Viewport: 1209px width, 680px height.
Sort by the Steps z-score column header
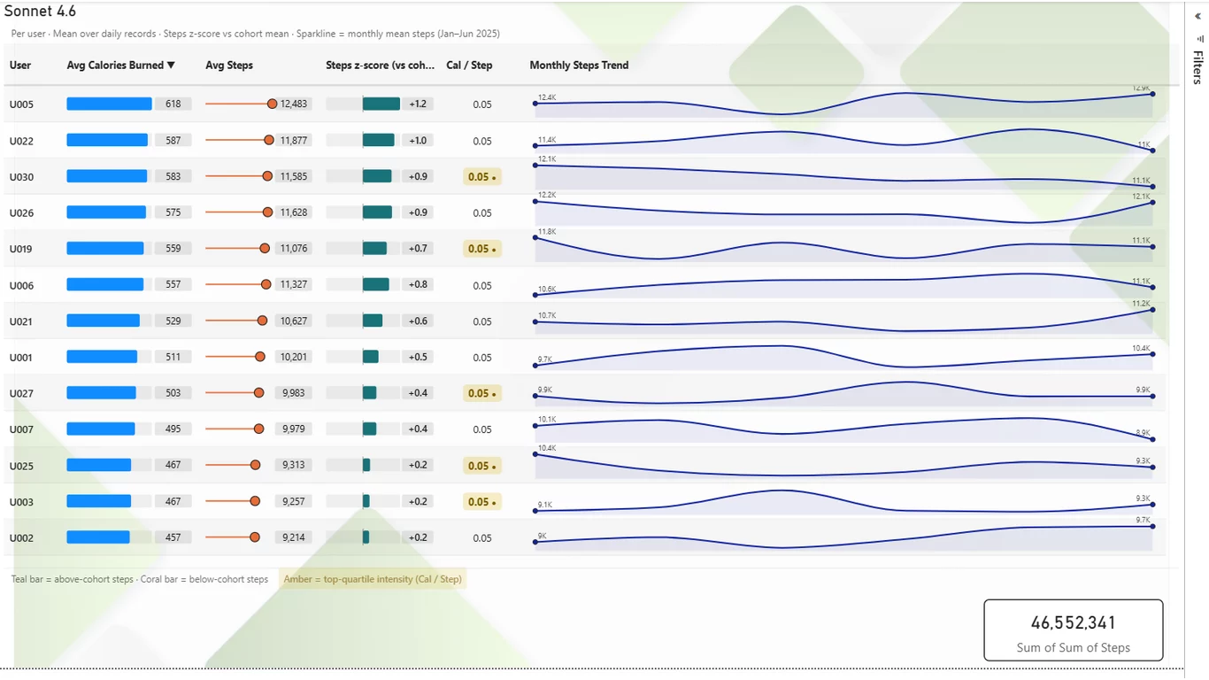tap(381, 66)
